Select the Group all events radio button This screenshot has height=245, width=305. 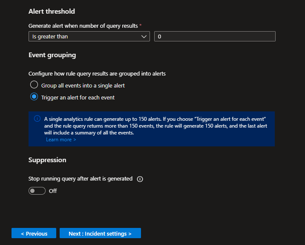34,85
